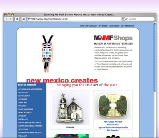Select Art Glass category

(23, 92)
